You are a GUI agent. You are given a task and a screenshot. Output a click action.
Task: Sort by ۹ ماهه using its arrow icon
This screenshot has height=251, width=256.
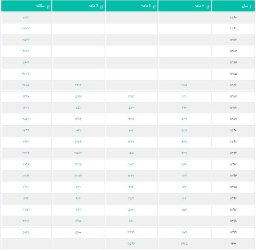pyautogui.click(x=101, y=6)
